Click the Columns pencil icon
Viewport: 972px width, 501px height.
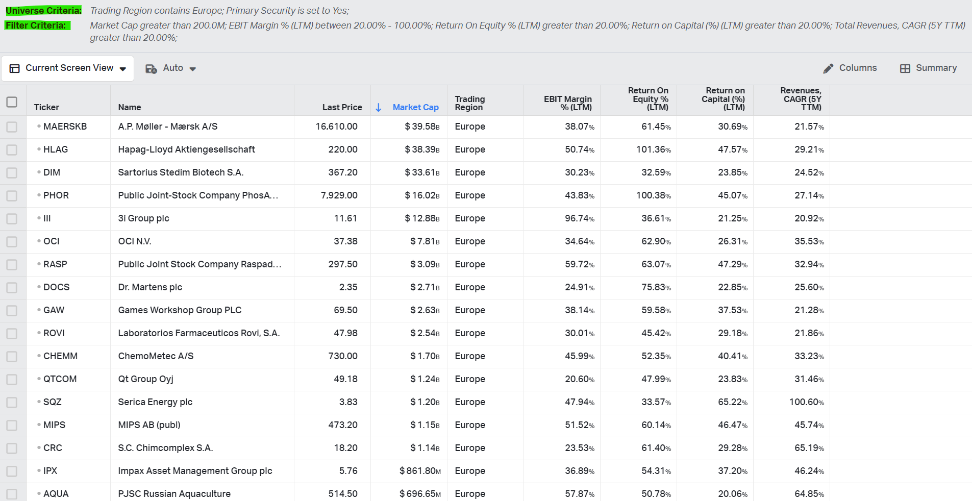pyautogui.click(x=828, y=68)
